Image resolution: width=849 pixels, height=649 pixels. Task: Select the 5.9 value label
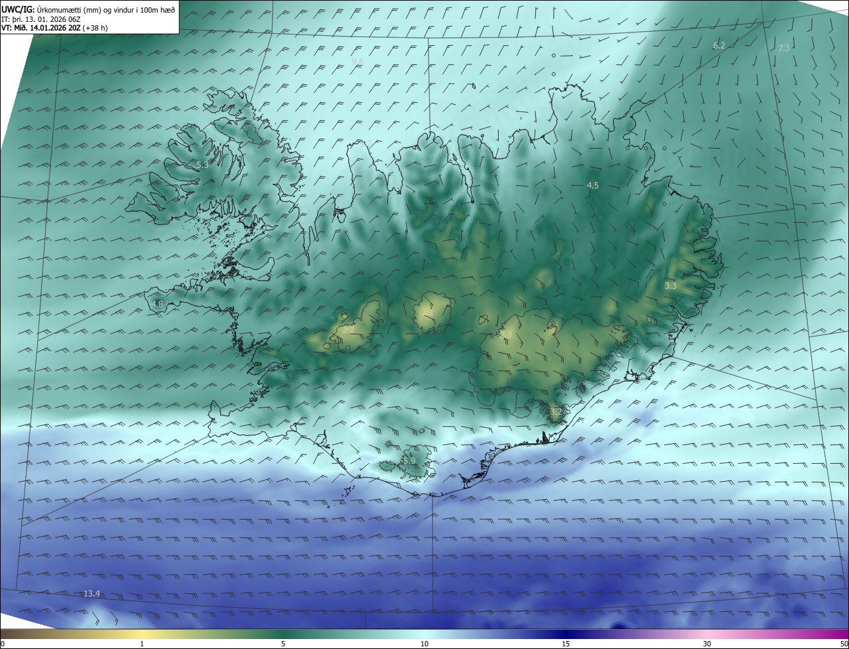[x=409, y=461]
